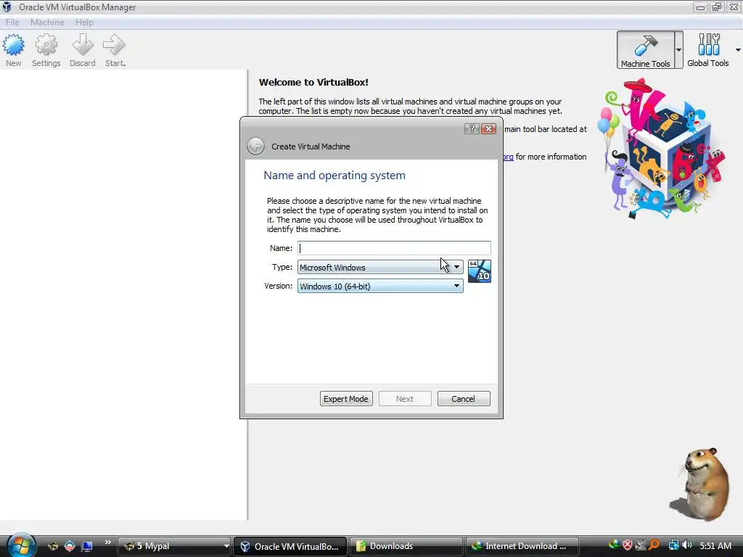This screenshot has width=743, height=557.
Task: Click the first quick launch icon on taskbar
Action: point(53,546)
